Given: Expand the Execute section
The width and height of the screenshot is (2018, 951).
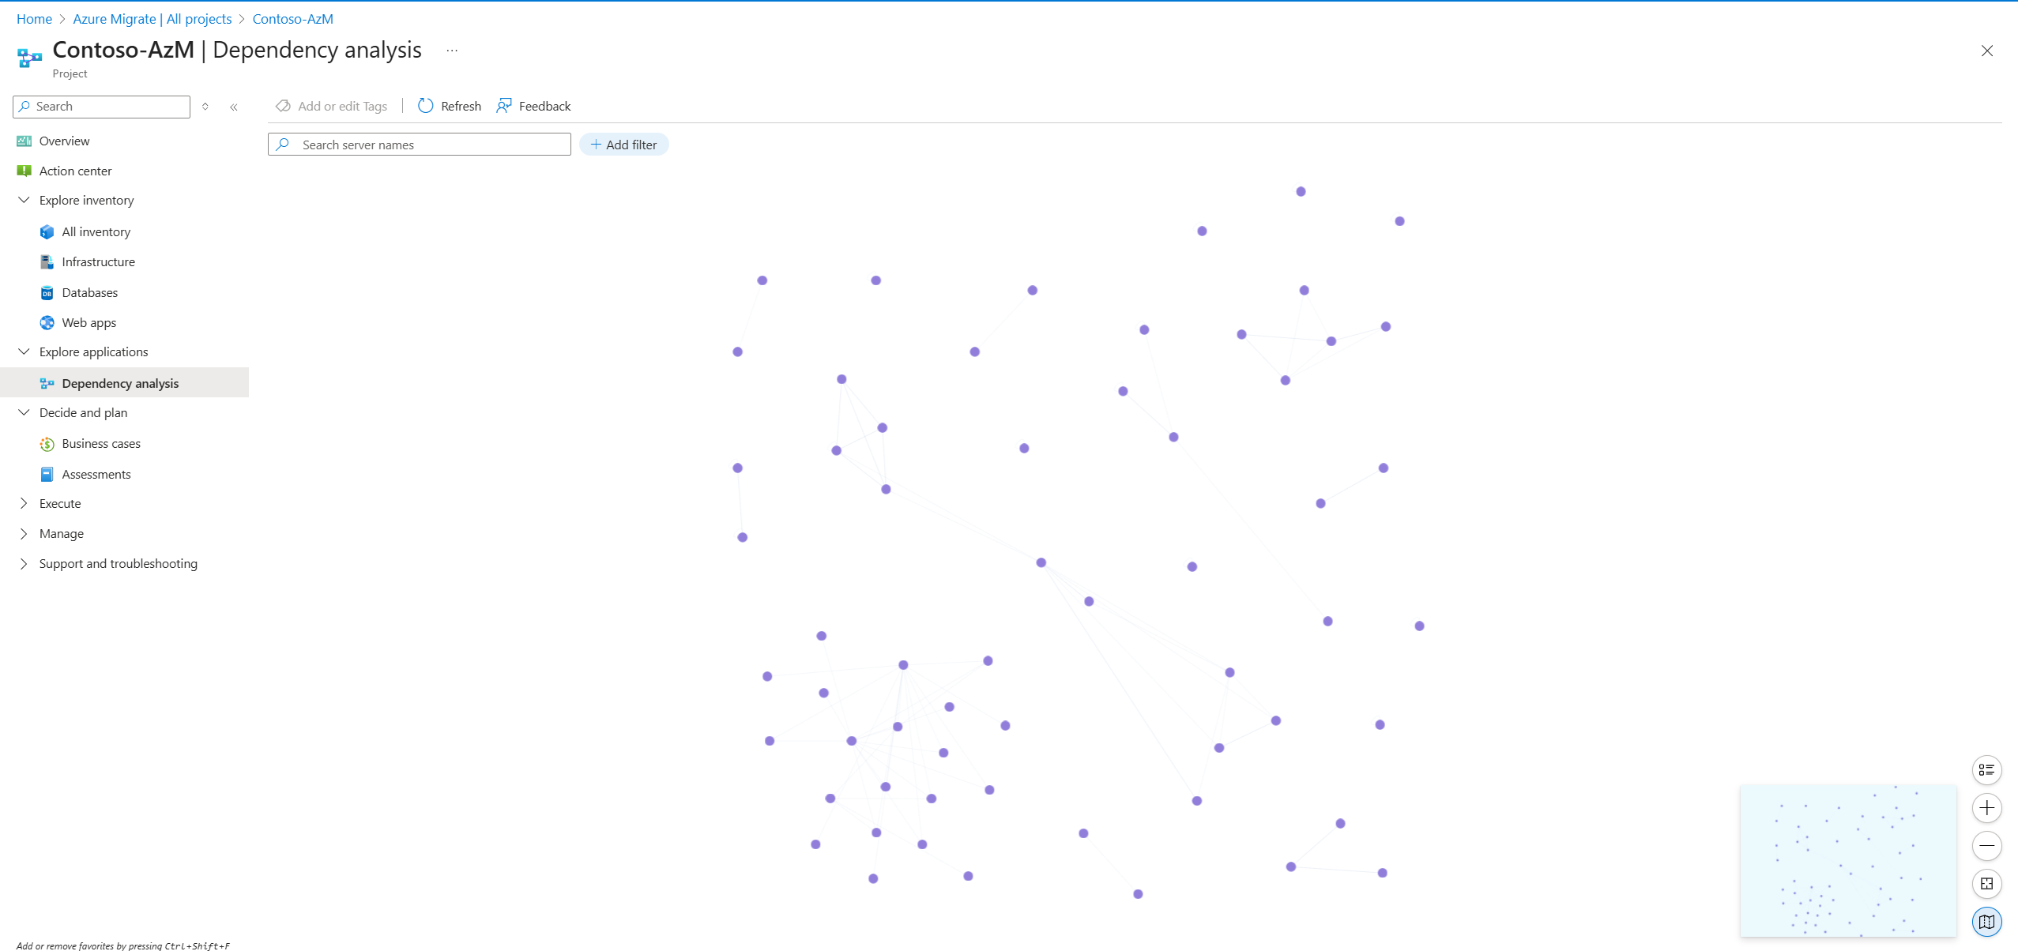Looking at the screenshot, I should click(24, 503).
